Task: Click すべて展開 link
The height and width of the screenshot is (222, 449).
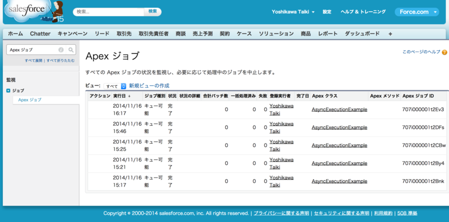Action: (34, 61)
